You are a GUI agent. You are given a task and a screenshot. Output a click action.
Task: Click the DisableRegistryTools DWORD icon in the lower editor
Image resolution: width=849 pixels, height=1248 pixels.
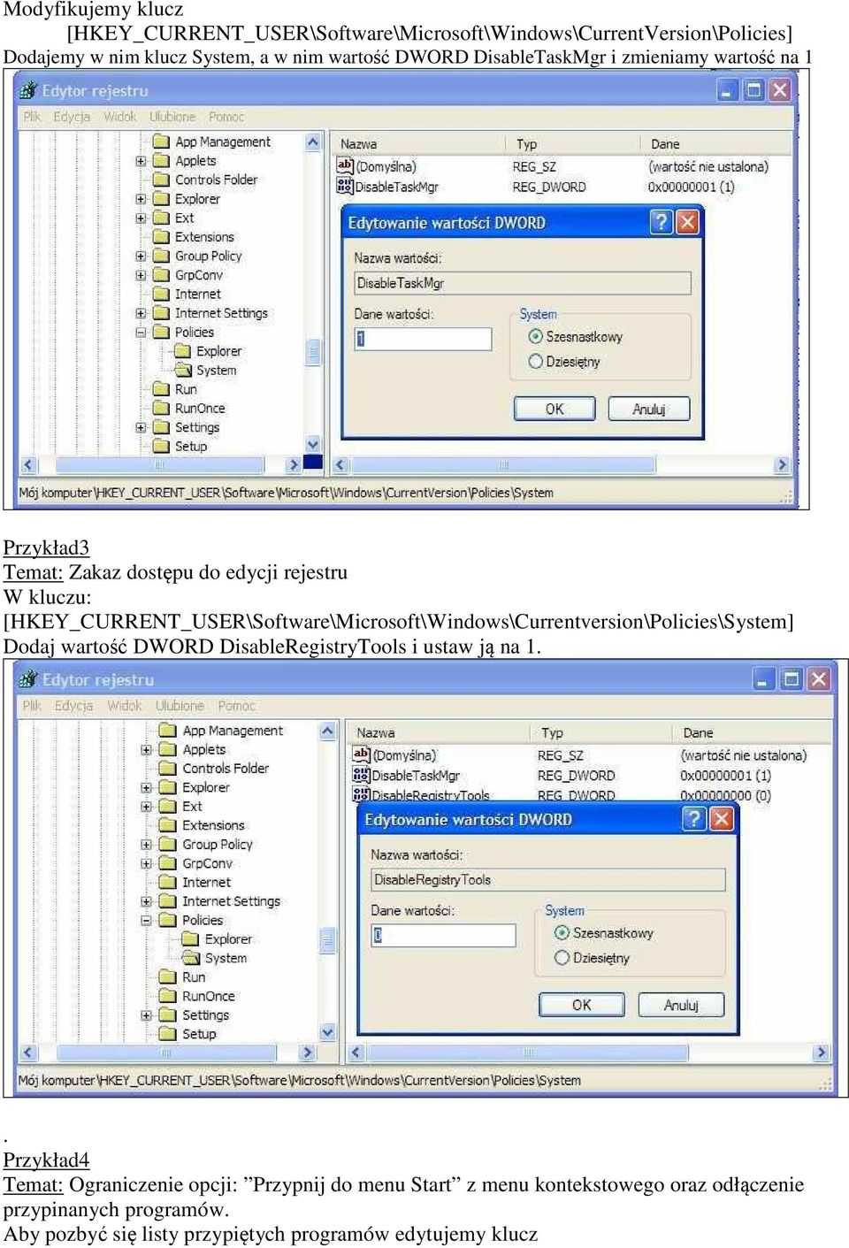click(361, 794)
